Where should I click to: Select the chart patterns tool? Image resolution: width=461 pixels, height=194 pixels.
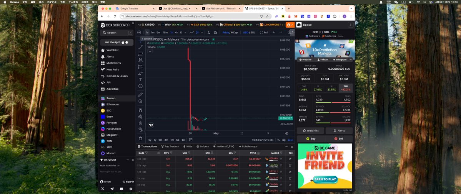click(141, 60)
